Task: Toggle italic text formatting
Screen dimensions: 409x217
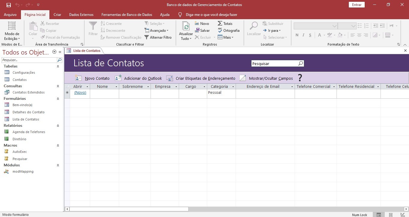Action: [x=303, y=35]
